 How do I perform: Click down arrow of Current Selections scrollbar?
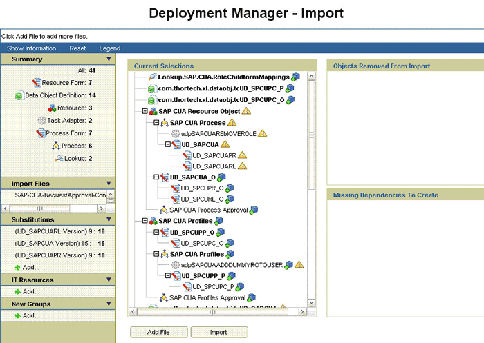pos(311,303)
